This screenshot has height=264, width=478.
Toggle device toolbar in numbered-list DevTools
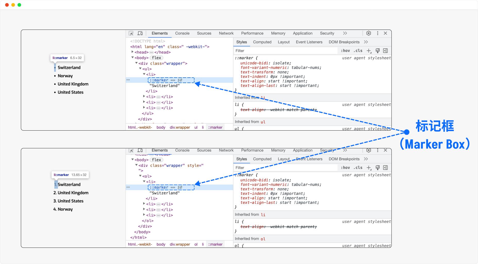coord(140,150)
